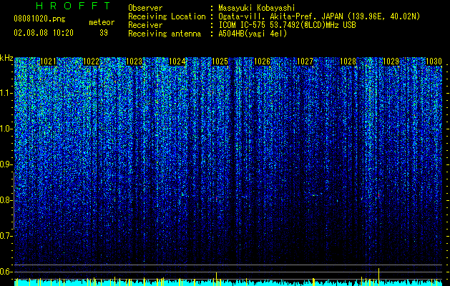This screenshot has width=450, height=286.
Task: Click time marker 1029
Action: click(391, 61)
